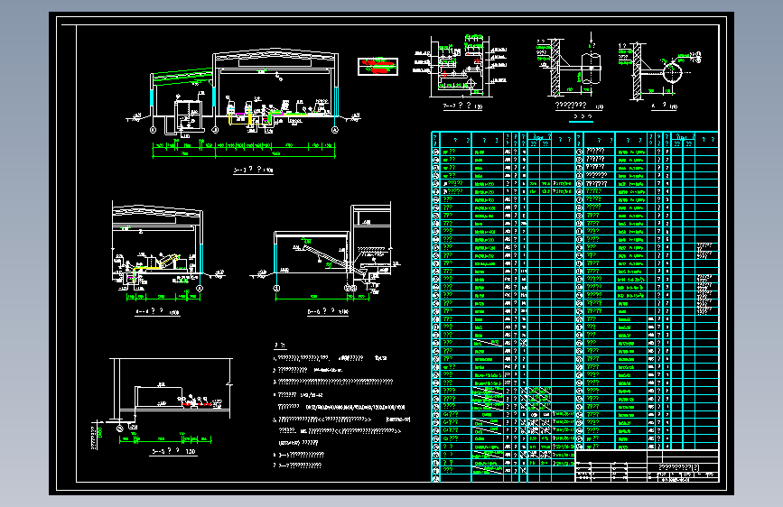Click grid axis bubble A in top section

335,130
